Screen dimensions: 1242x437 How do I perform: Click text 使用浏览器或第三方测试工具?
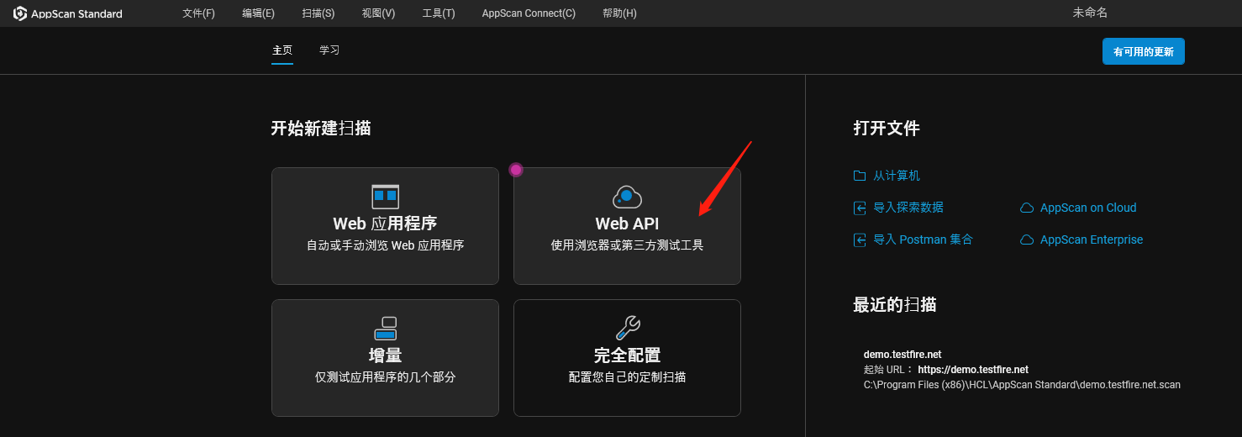click(627, 245)
